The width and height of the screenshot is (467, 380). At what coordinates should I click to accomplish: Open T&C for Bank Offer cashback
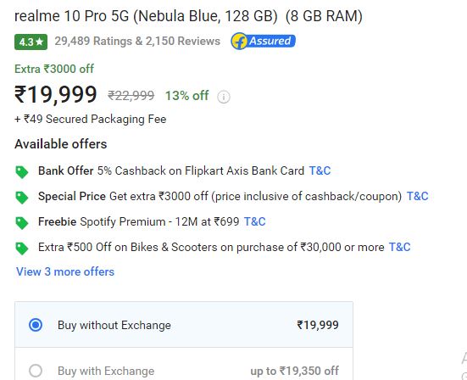(x=320, y=170)
